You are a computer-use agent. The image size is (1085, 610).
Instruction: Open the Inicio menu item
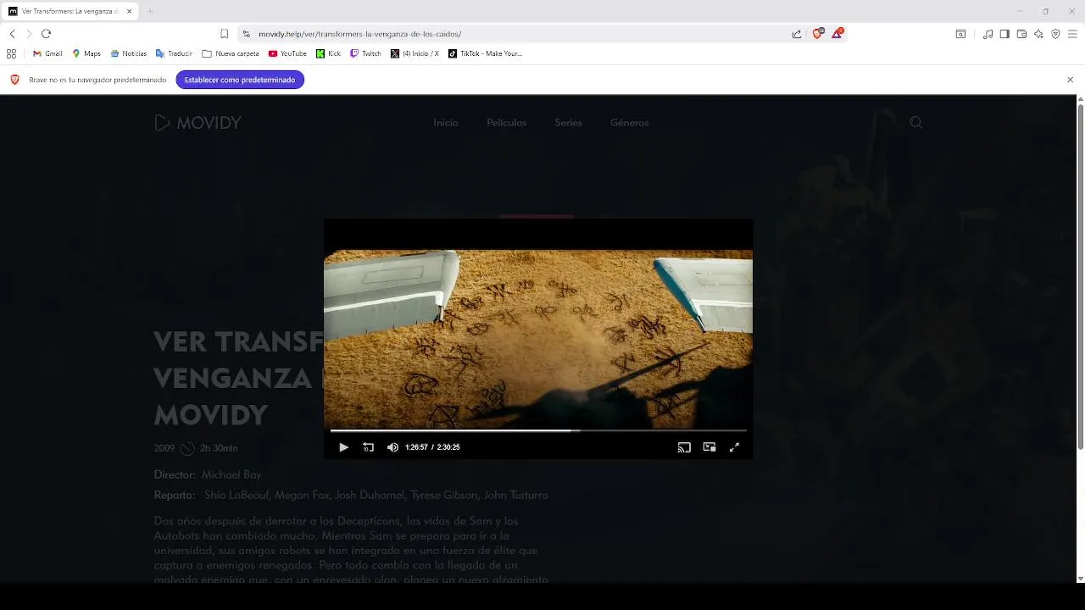(x=446, y=123)
